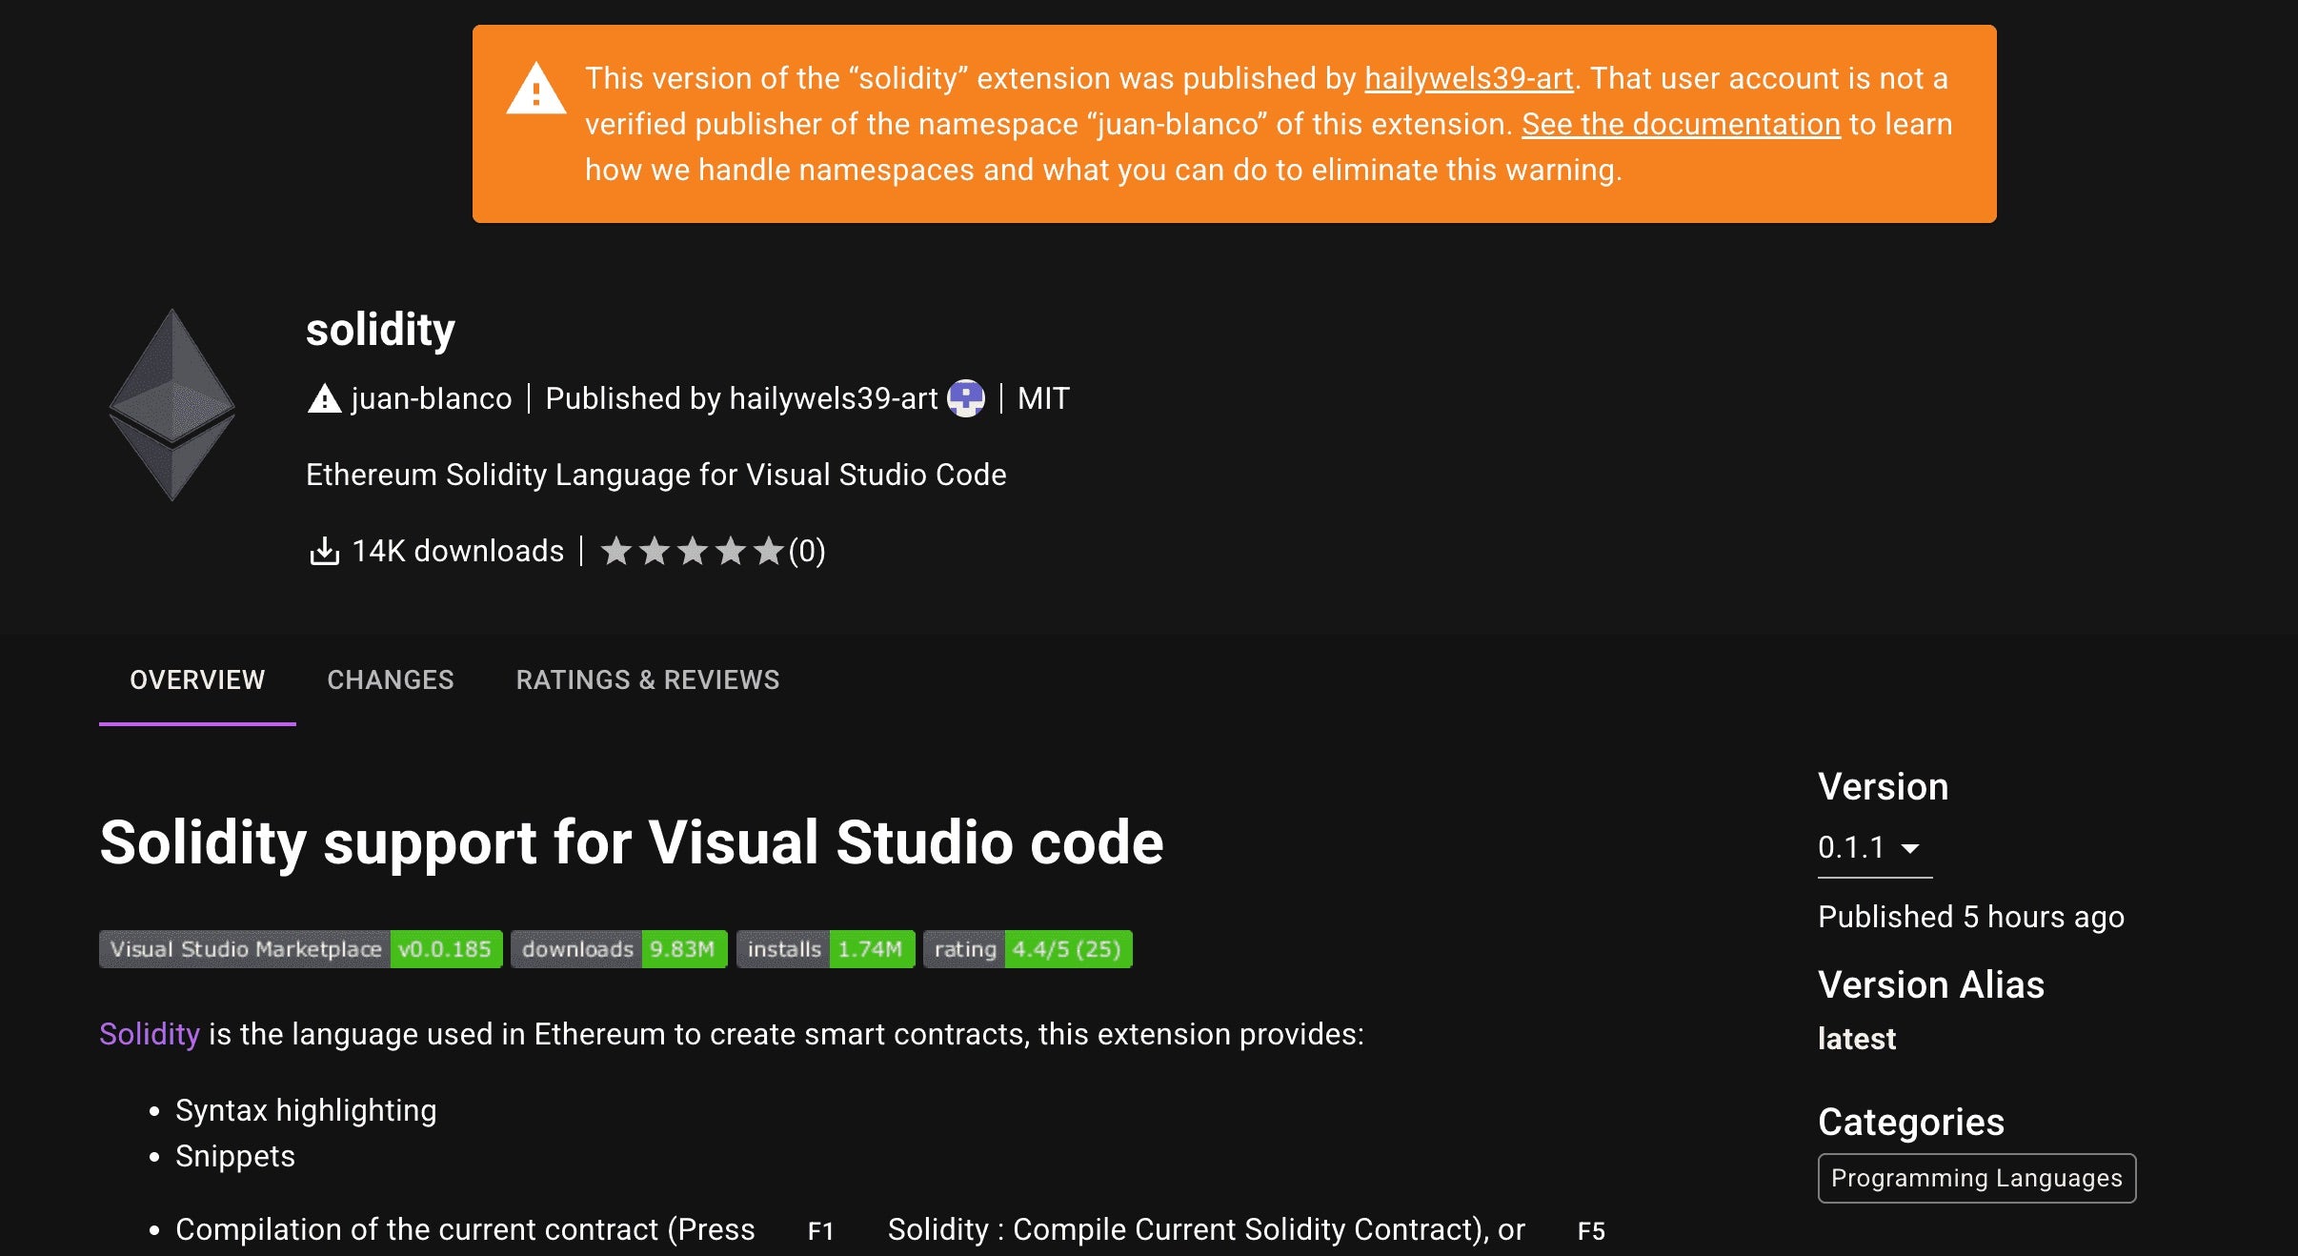Open the RATINGS & REVIEWS tab
2298x1256 pixels.
tap(648, 679)
